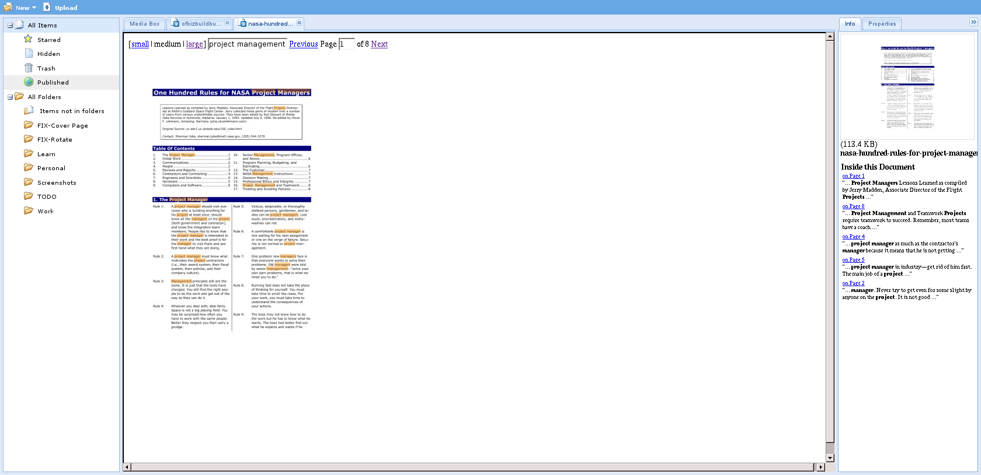The image size is (981, 475).
Task: Collapse the All Items tree node
Action: 10,25
